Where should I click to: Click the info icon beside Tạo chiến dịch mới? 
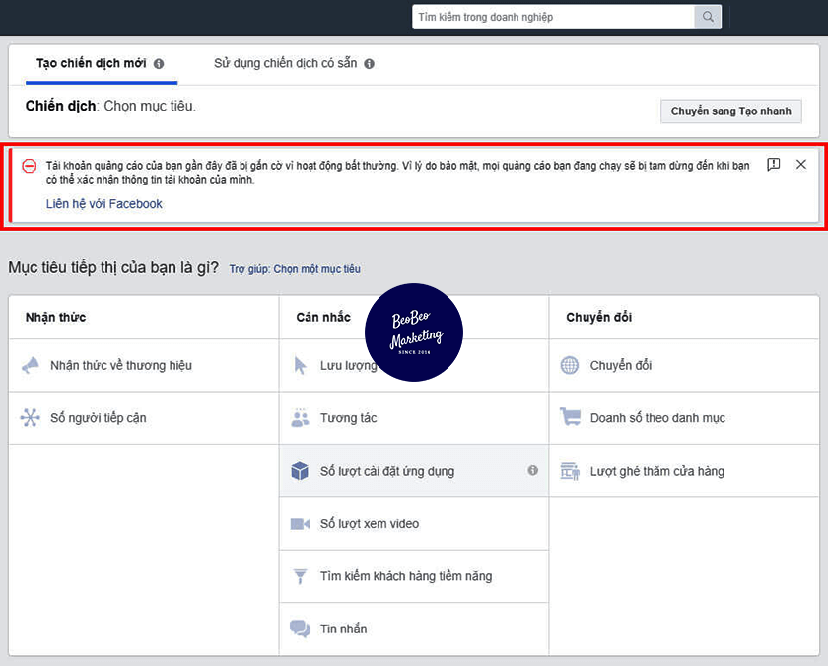[x=159, y=64]
